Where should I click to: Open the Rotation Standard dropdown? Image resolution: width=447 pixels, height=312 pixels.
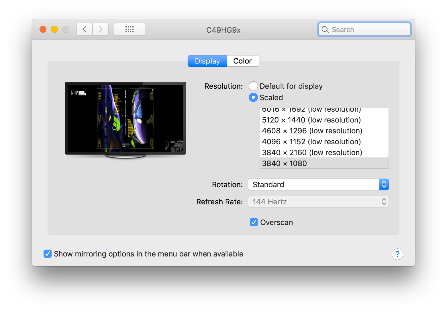pos(318,184)
